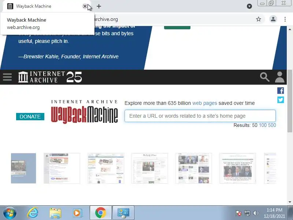Open the control panel taskbar item
The height and width of the screenshot is (220, 293).
[123, 213]
